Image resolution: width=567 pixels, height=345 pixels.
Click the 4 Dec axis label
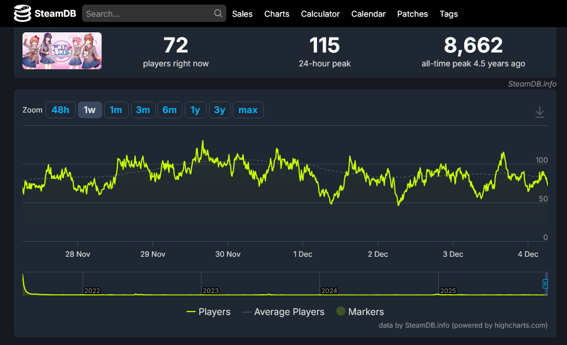(x=528, y=254)
